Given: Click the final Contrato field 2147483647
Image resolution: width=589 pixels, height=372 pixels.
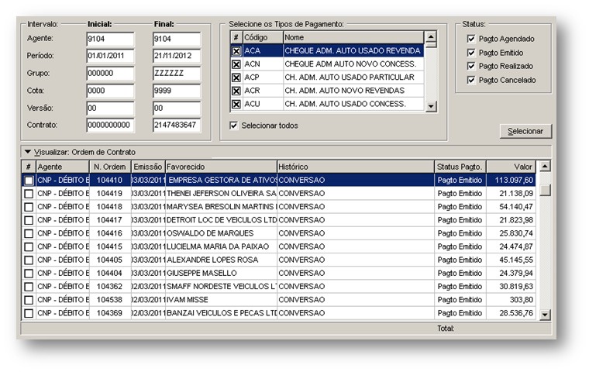Looking at the screenshot, I should [177, 125].
